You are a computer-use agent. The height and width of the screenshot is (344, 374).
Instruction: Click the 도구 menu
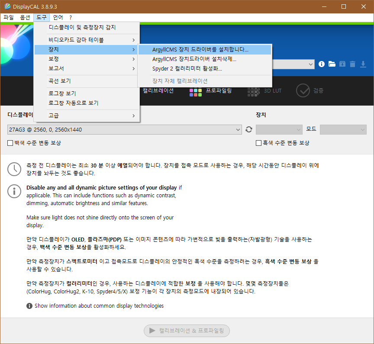click(42, 17)
